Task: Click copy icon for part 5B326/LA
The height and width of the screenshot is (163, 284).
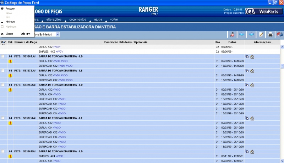Action: point(247,56)
